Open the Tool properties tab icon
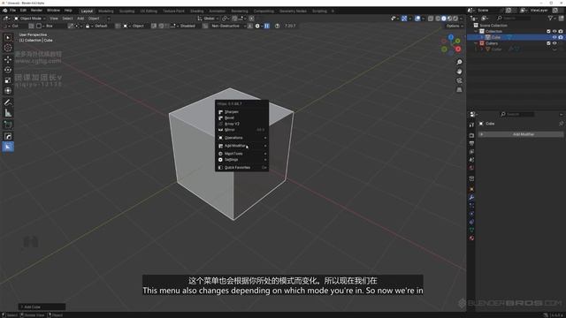 pos(471,125)
